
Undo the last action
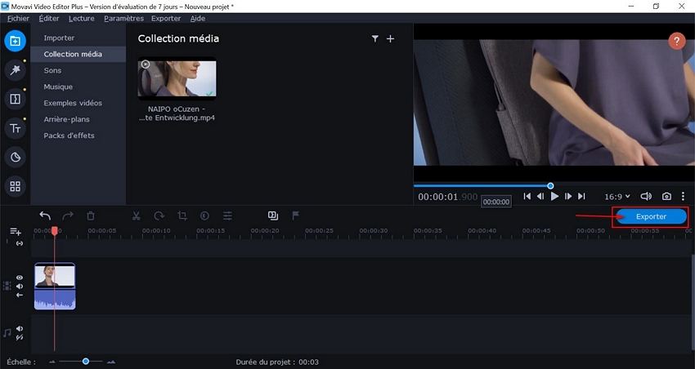coord(45,216)
